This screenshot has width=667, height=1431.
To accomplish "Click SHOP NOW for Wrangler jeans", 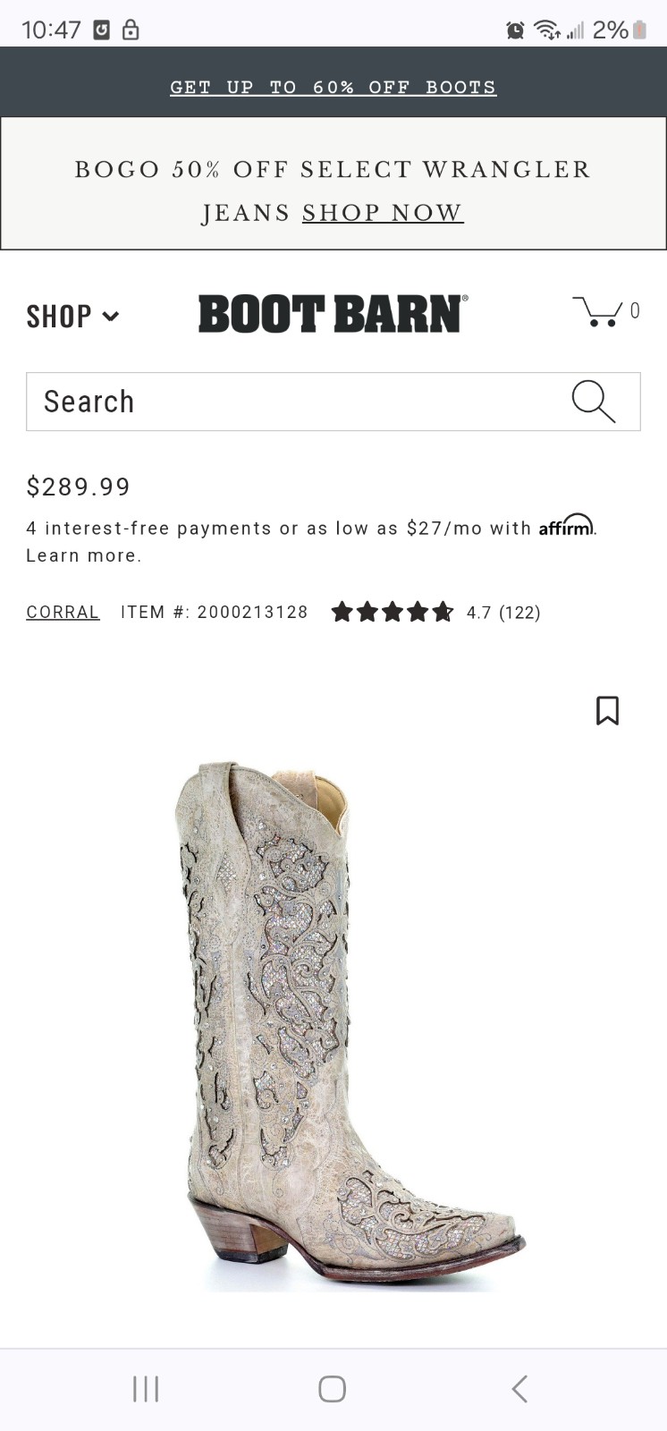I will (383, 213).
